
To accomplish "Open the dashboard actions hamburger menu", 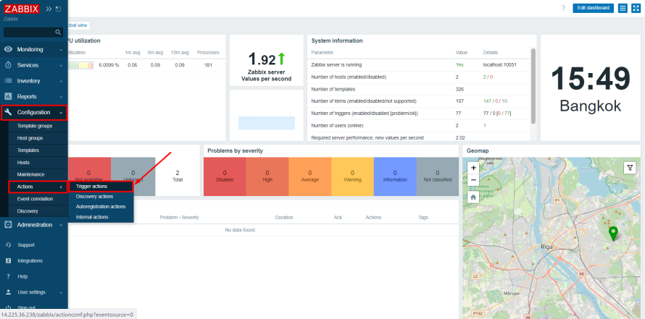I will click(x=623, y=8).
